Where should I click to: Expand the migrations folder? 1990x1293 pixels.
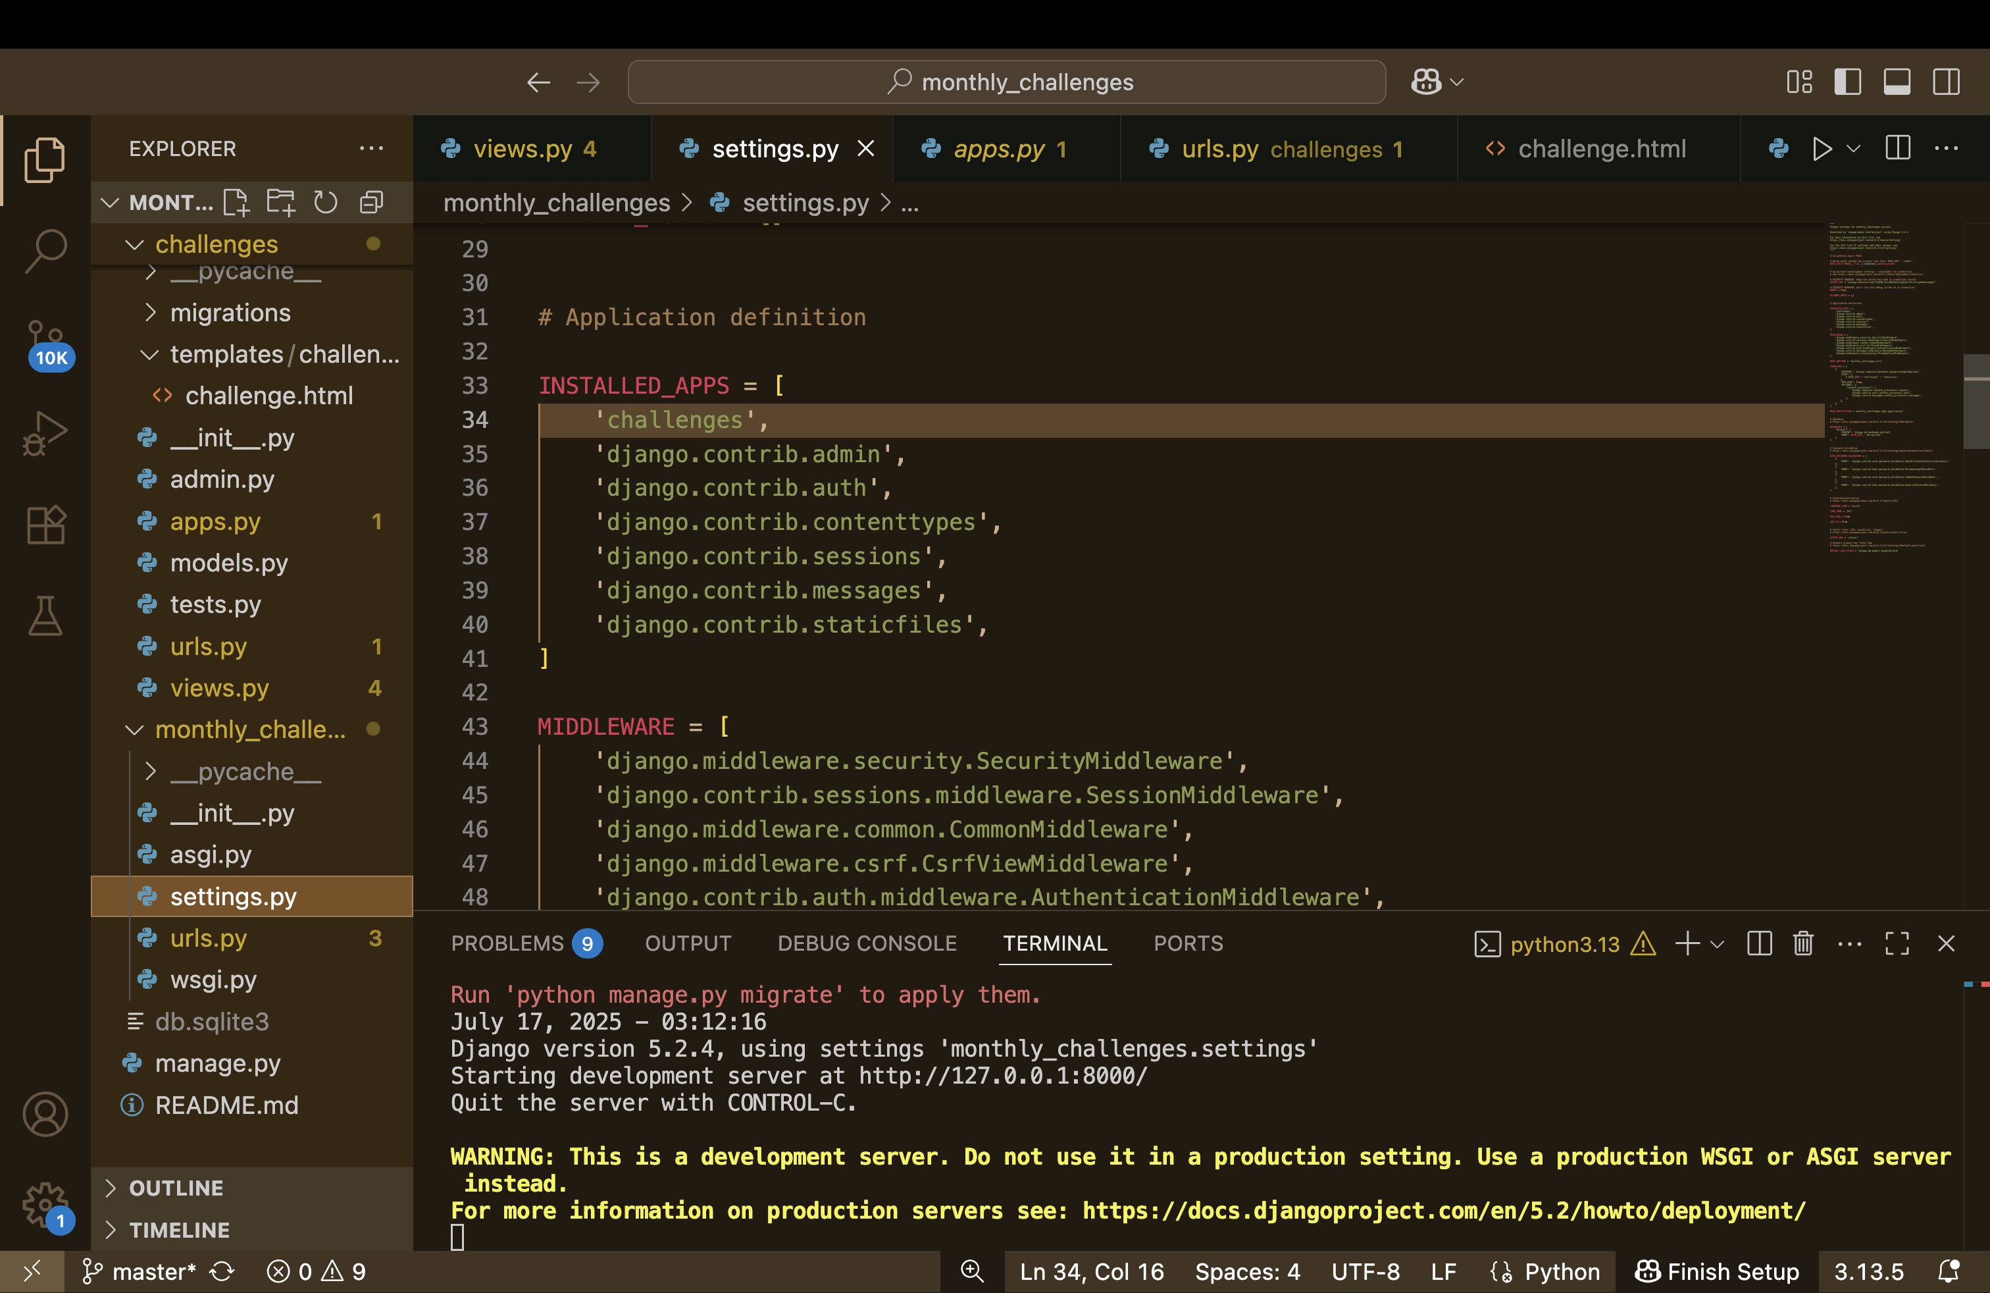click(x=230, y=313)
